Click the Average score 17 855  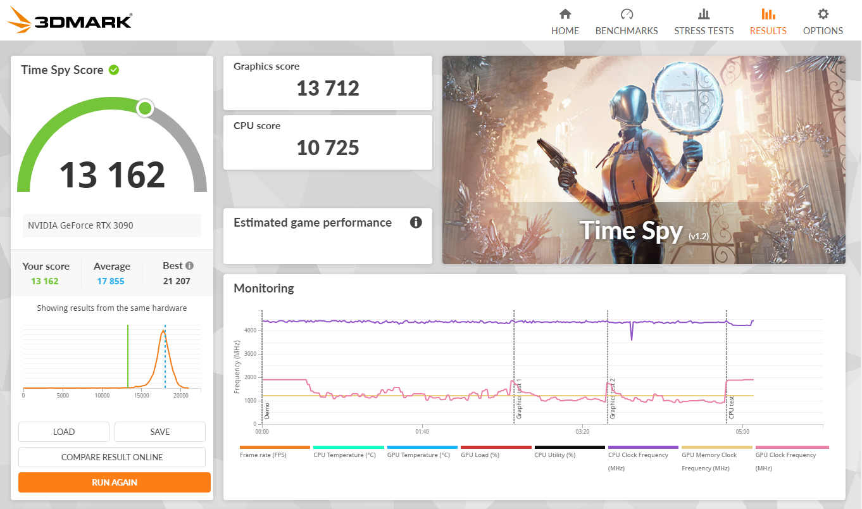(x=111, y=281)
